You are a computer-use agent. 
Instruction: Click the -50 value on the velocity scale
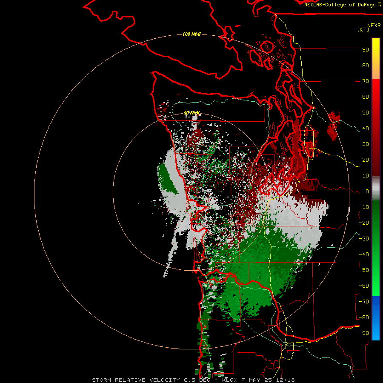[x=364, y=270]
